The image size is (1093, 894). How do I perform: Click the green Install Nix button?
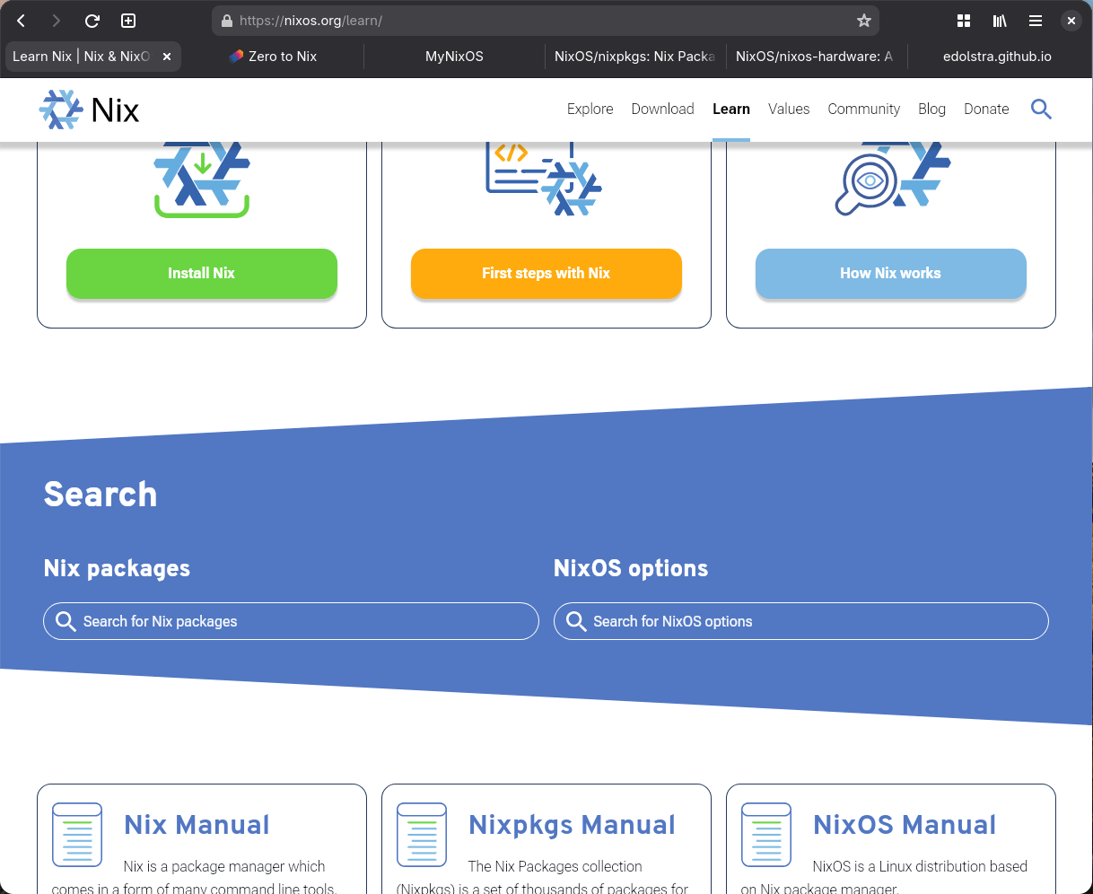pos(202,273)
